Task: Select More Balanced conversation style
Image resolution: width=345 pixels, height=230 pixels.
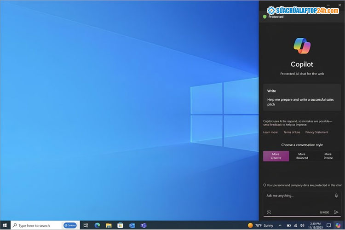Action: pyautogui.click(x=302, y=156)
